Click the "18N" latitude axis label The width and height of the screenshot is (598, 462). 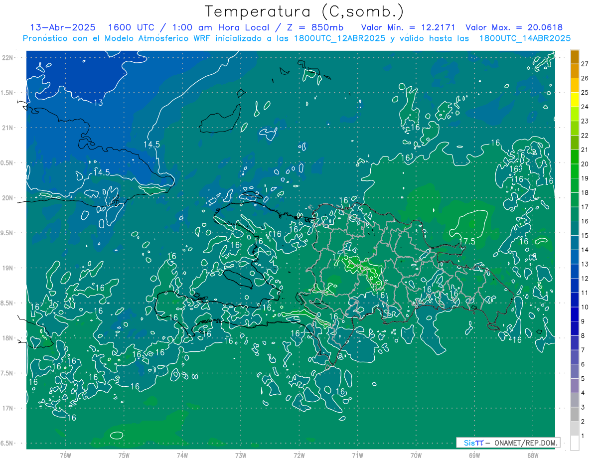tap(7, 338)
